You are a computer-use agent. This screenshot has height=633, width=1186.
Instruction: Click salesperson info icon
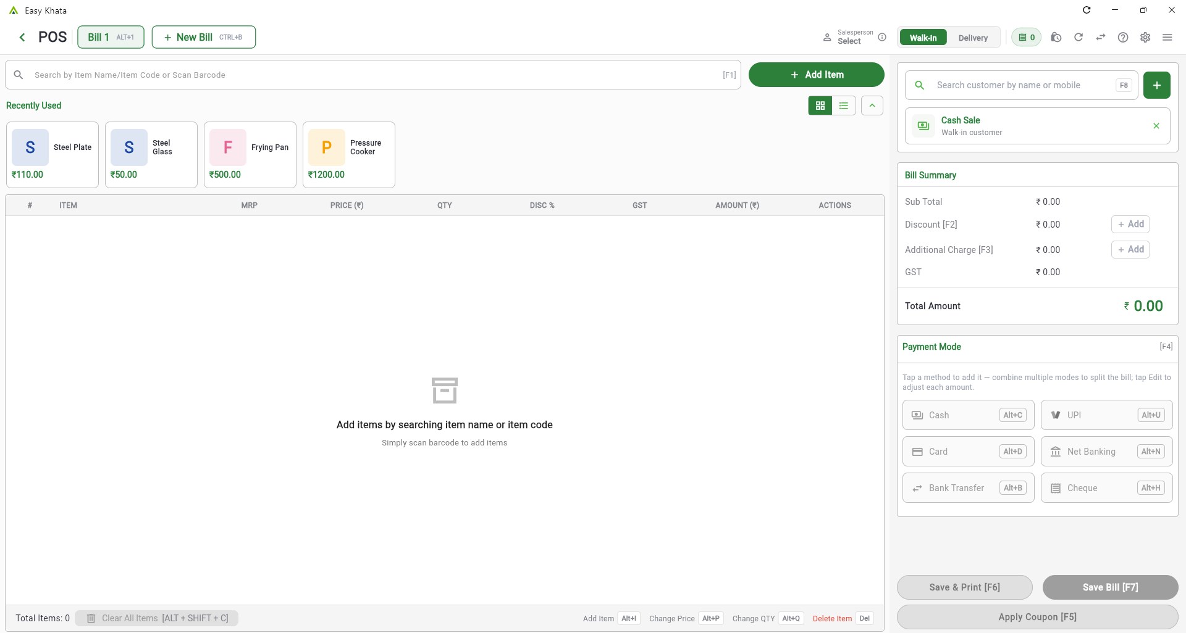pos(882,37)
